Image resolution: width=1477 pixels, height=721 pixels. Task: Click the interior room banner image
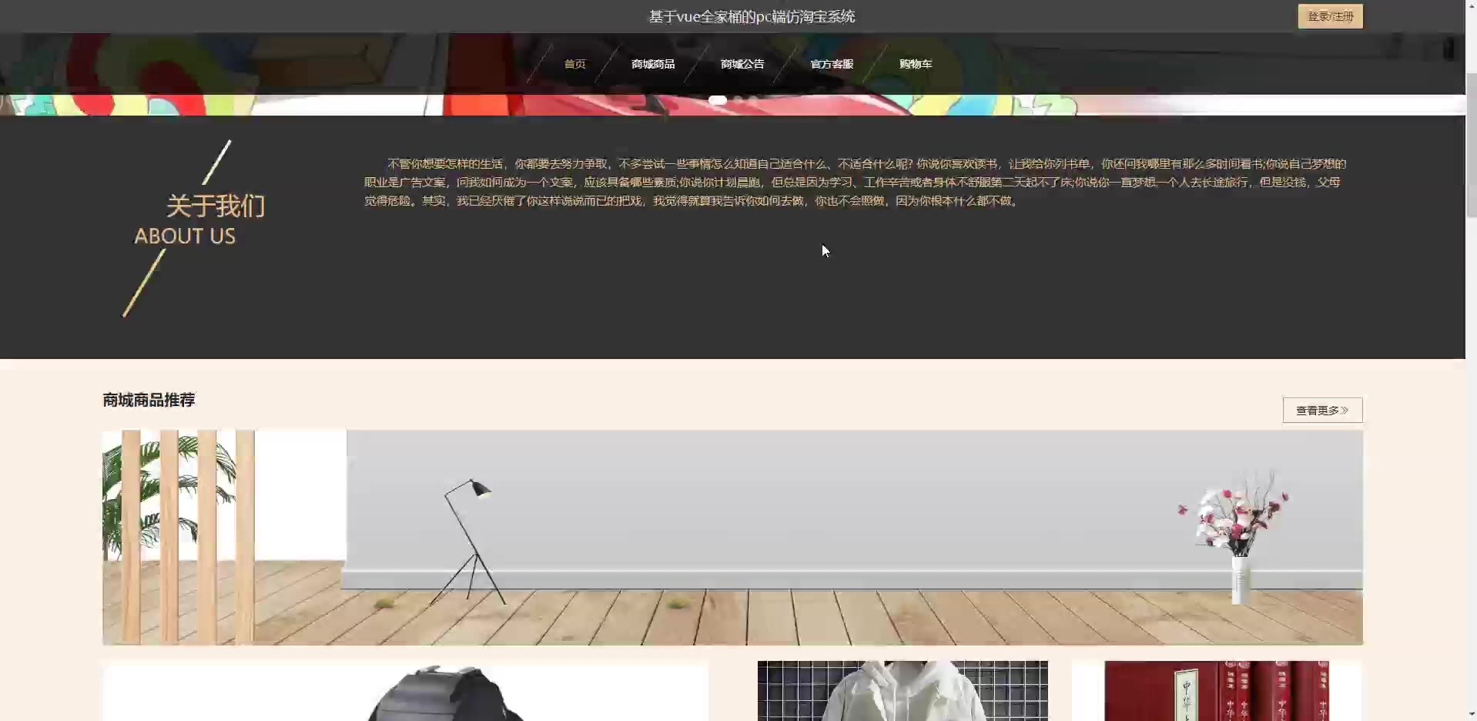point(732,537)
